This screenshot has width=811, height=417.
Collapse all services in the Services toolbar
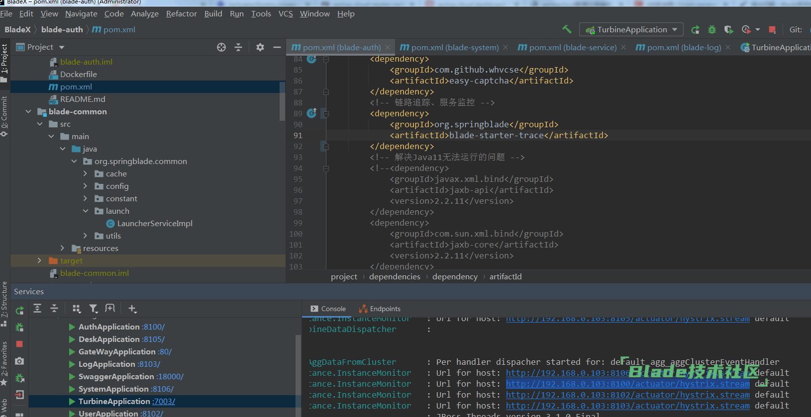pos(54,309)
